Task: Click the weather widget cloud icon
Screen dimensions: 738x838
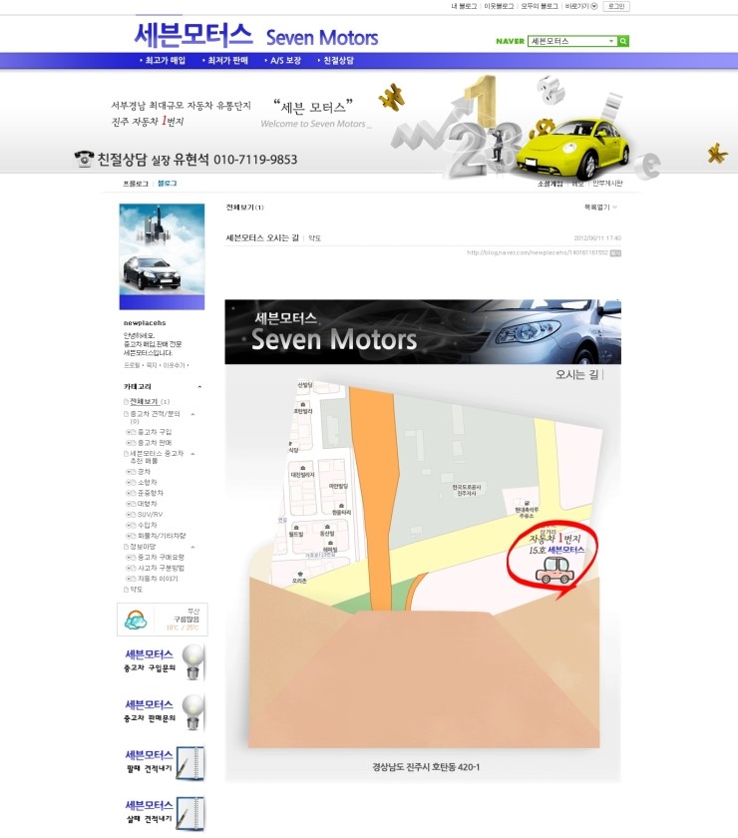Action: (136, 620)
